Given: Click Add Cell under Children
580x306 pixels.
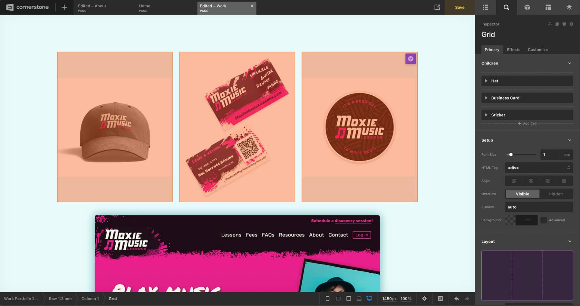Looking at the screenshot, I should click(x=527, y=123).
